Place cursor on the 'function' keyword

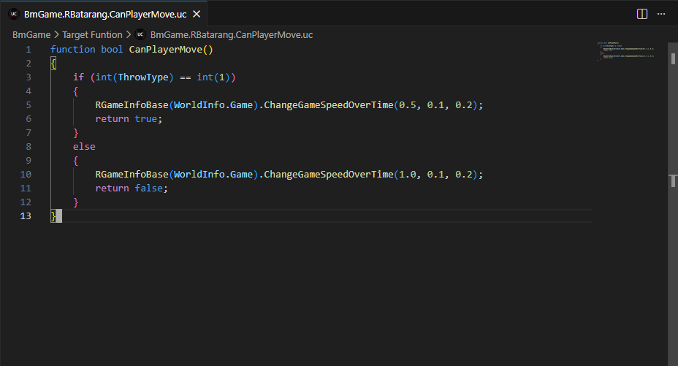pos(72,50)
